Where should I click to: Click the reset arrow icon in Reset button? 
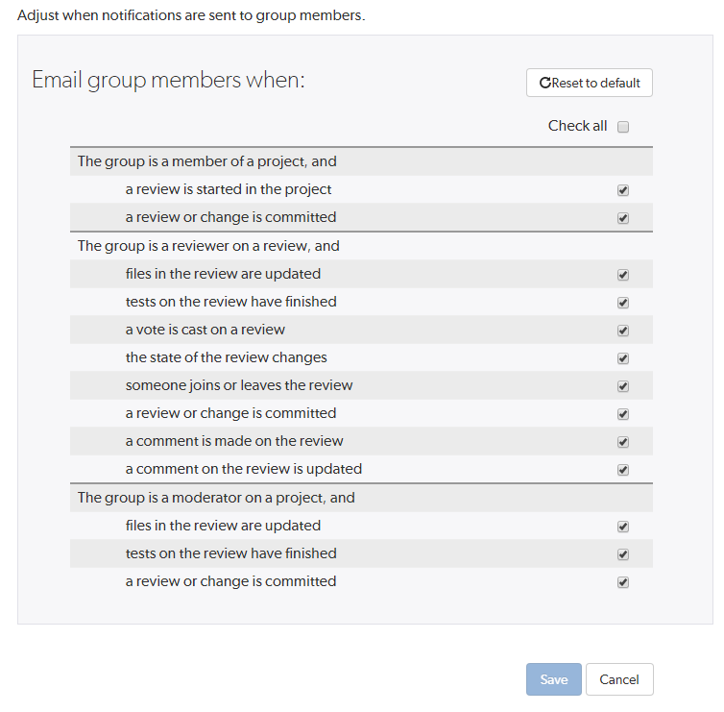[x=545, y=84]
